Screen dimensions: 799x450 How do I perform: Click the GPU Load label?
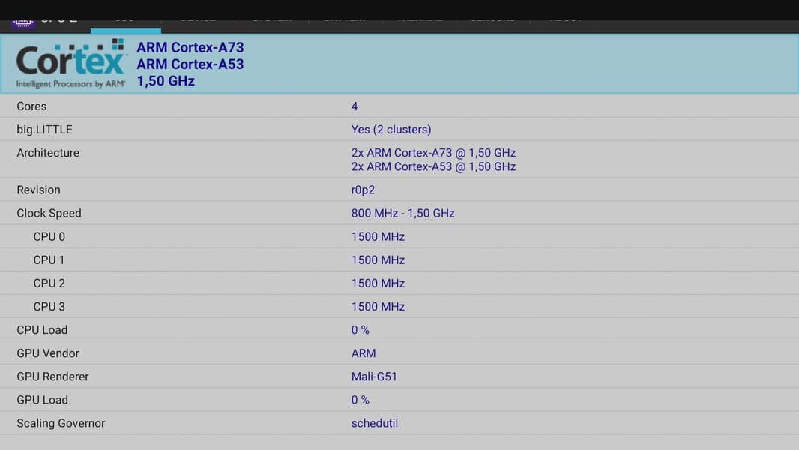pos(42,400)
